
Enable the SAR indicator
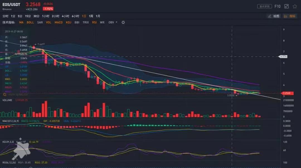[x=40, y=22]
